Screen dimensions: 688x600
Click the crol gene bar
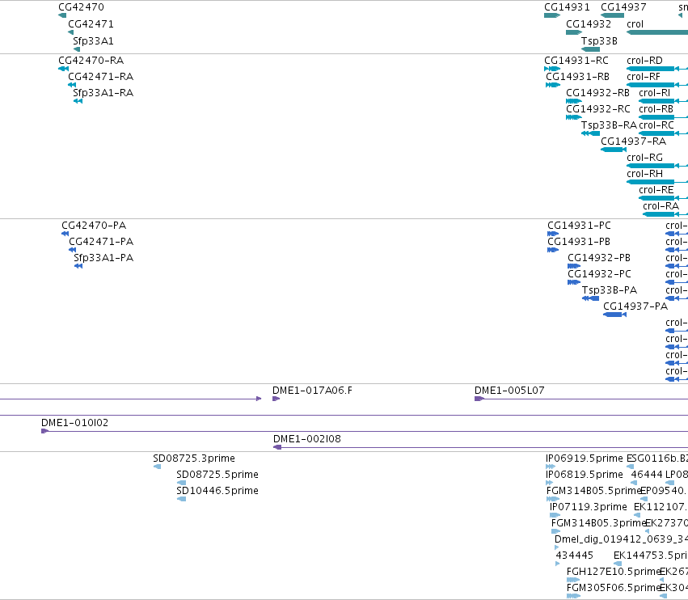657,32
